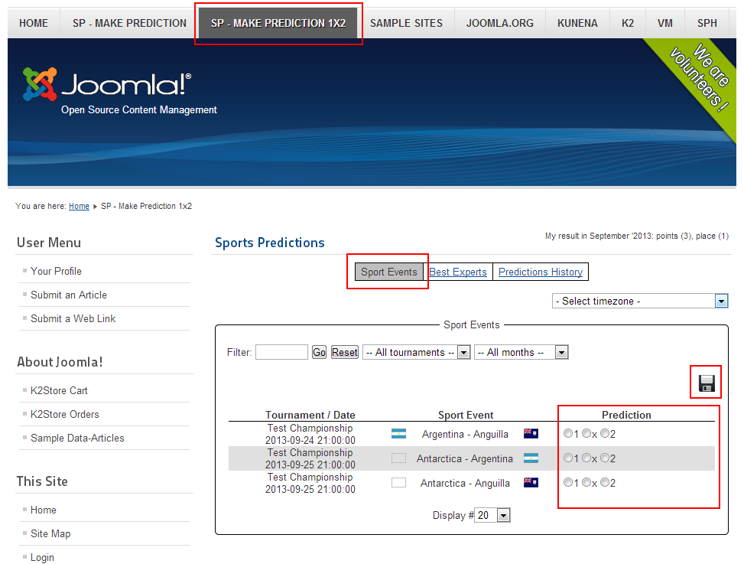This screenshot has width=744, height=564.
Task: Select prediction 1 for Antarctica - Anguilla
Action: pyautogui.click(x=568, y=483)
